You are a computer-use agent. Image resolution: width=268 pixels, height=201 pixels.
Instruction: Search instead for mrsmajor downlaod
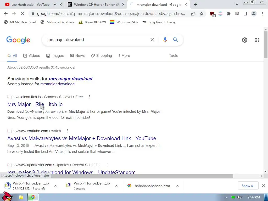pos(57,84)
